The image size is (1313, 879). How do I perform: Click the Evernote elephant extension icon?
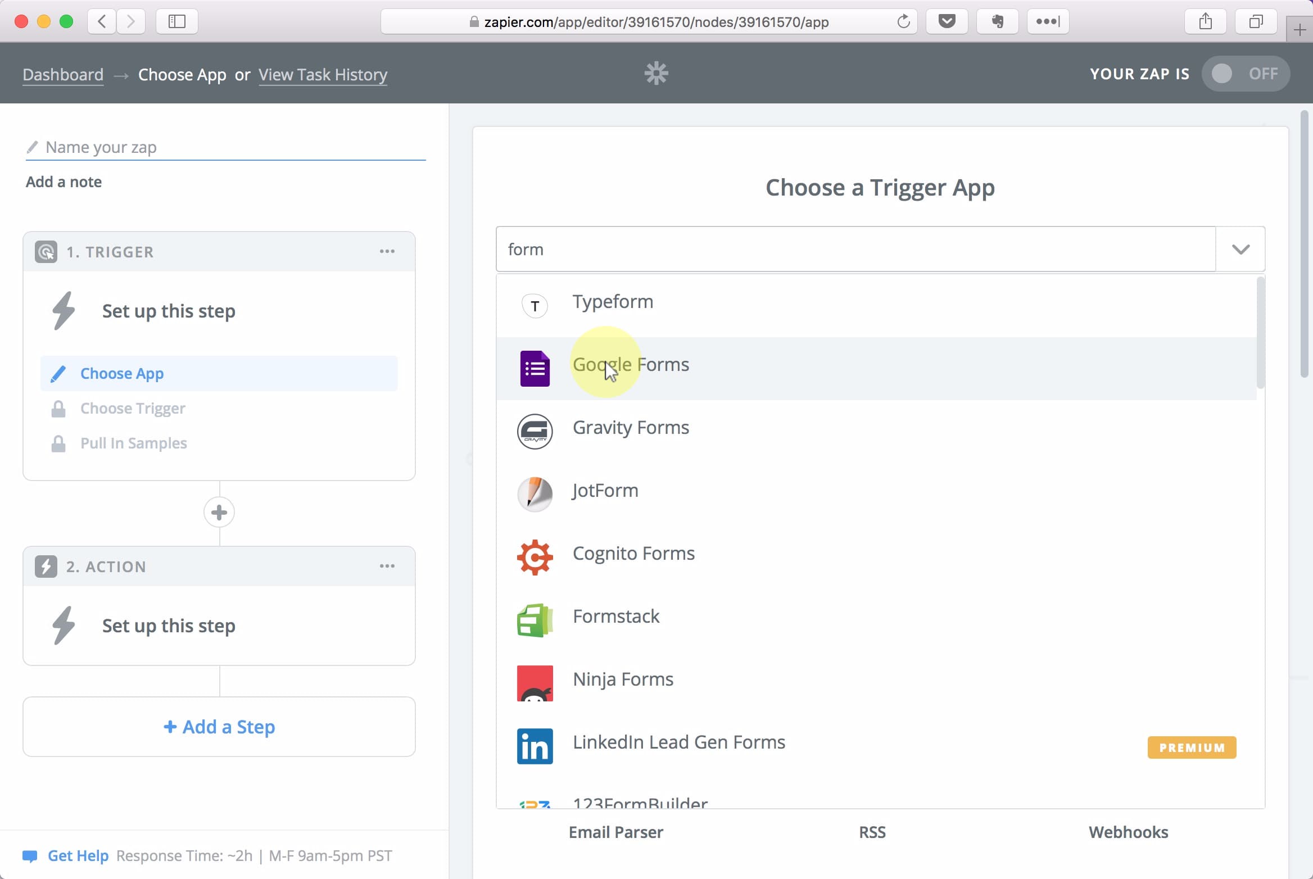tap(998, 21)
